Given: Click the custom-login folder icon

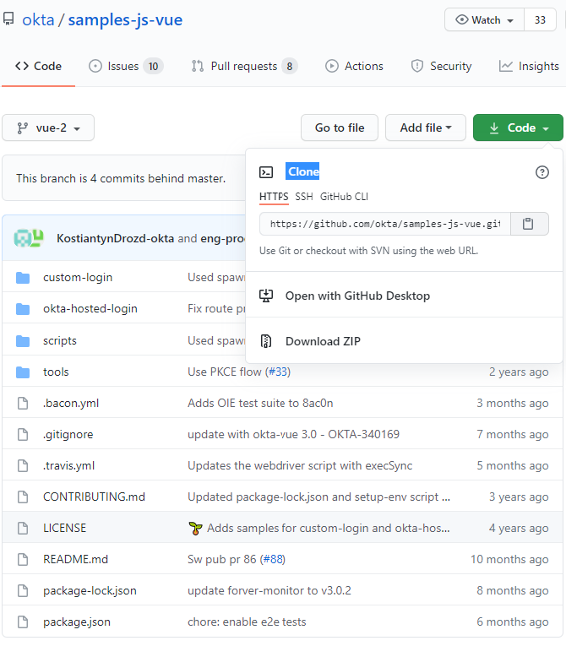Looking at the screenshot, I should [23, 278].
